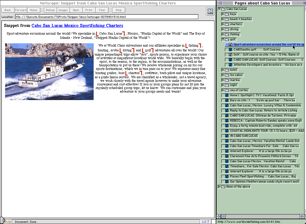The image size is (306, 224).
Task: Open the baja folder icon
Action: (x=227, y=14)
